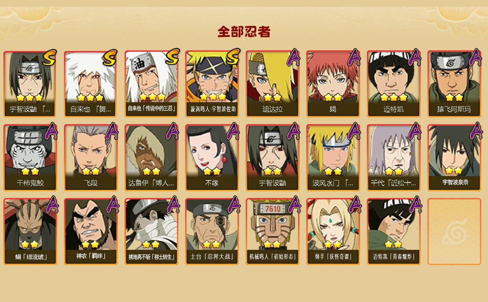Open the 神农「羁绊」 card

pos(91,232)
